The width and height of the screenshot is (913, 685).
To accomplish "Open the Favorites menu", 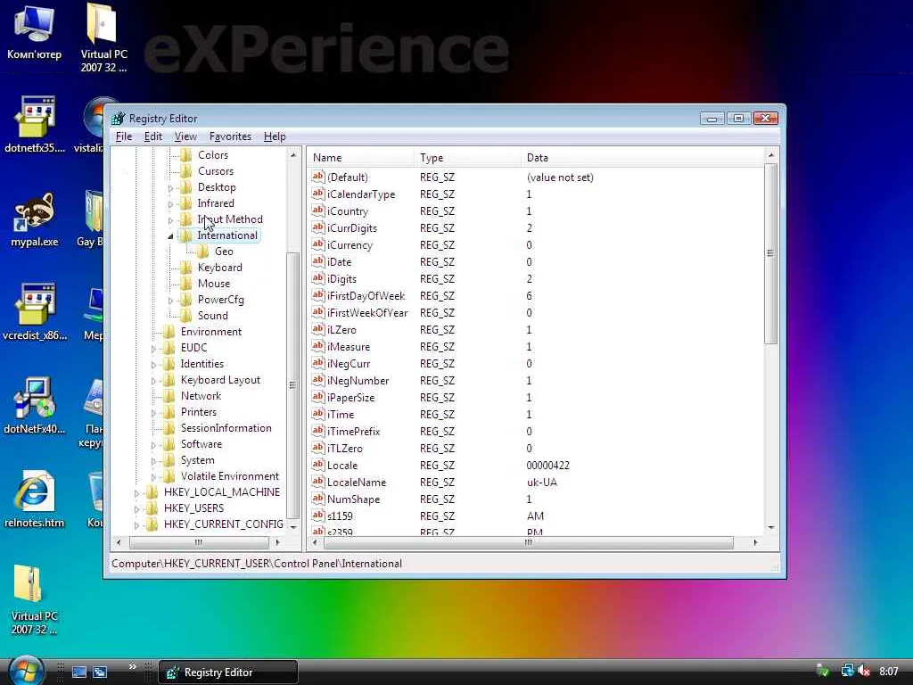I will (230, 136).
